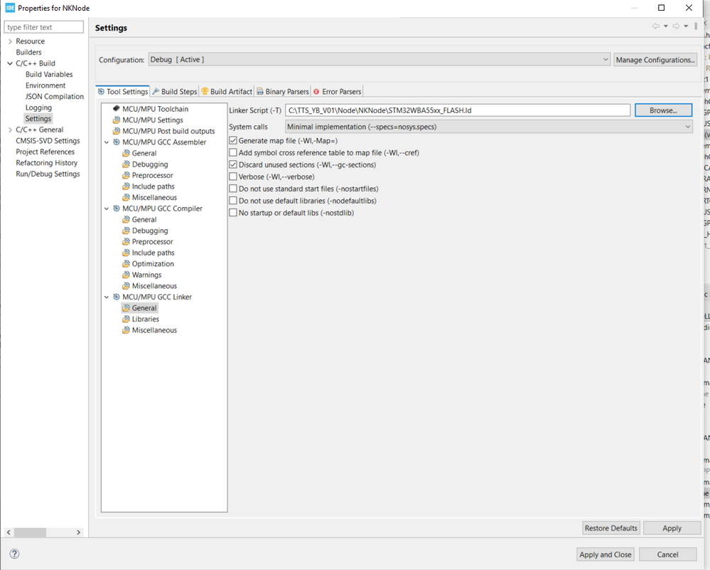Click the Build Steps wrench icon

pos(156,92)
